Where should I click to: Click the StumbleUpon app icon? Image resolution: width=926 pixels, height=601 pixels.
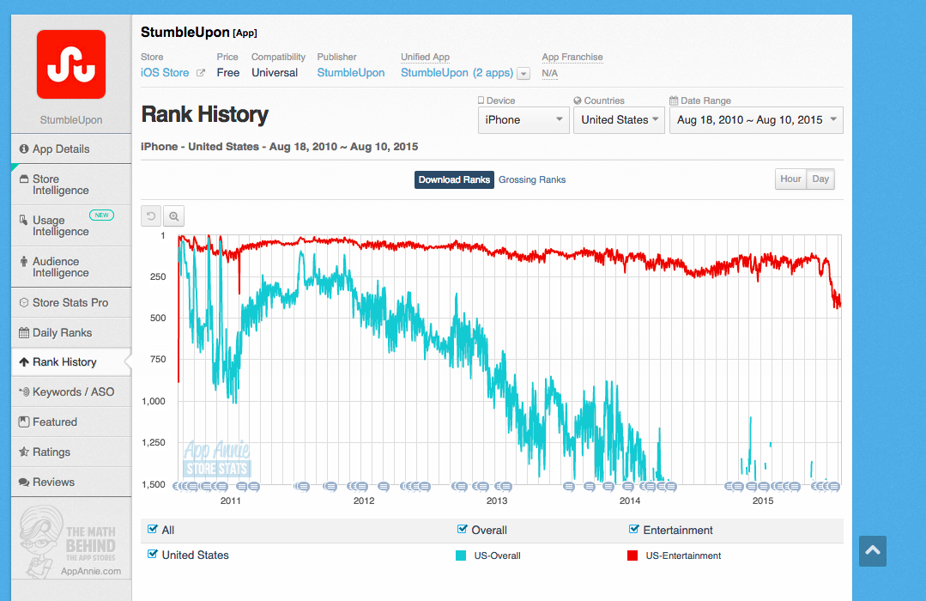click(71, 64)
